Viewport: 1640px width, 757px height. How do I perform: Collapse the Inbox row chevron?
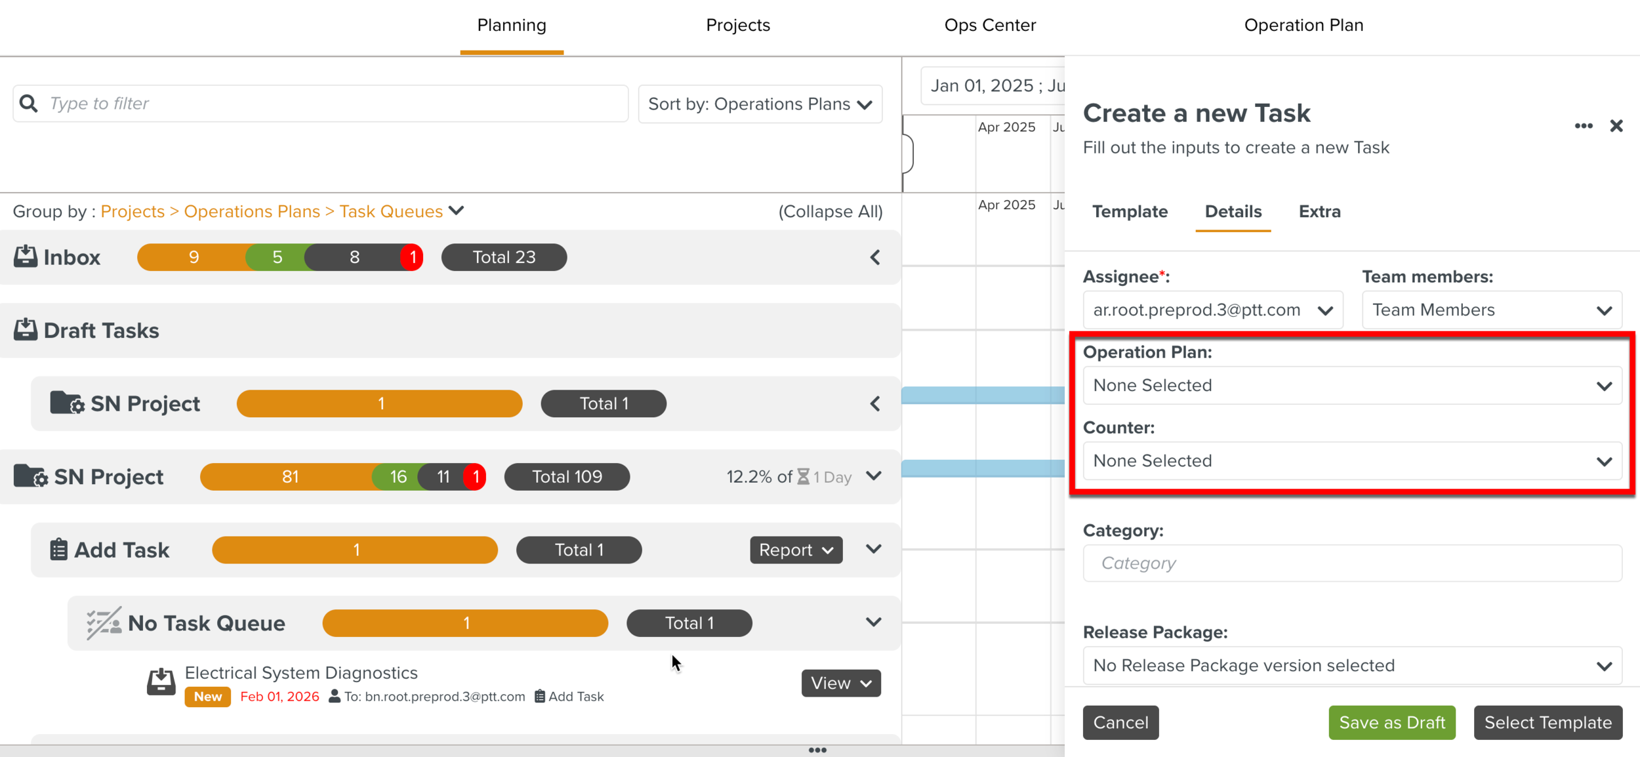(x=874, y=257)
